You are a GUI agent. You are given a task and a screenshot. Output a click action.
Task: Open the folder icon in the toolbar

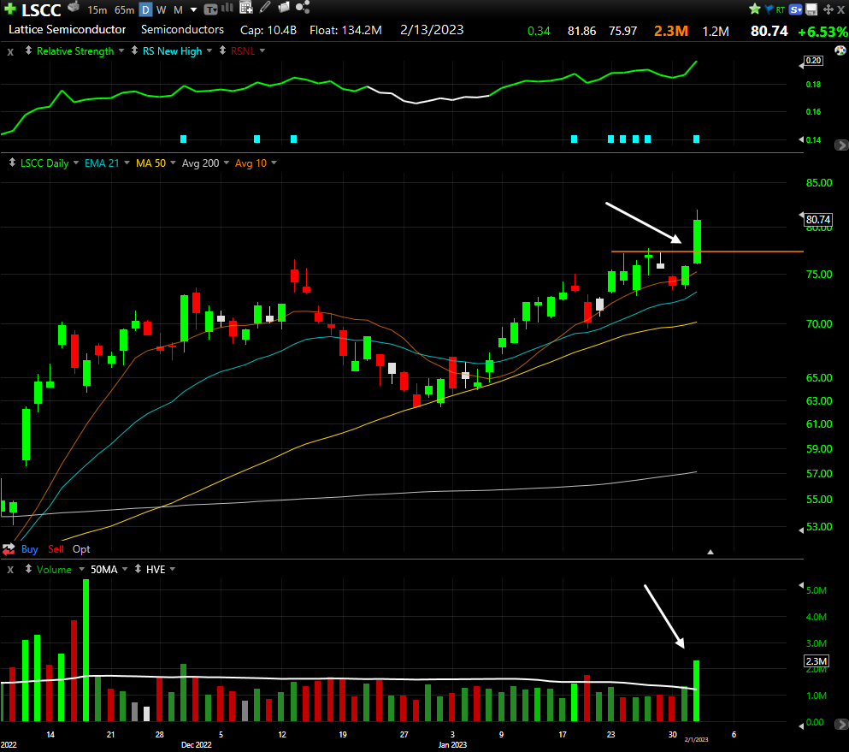(283, 7)
